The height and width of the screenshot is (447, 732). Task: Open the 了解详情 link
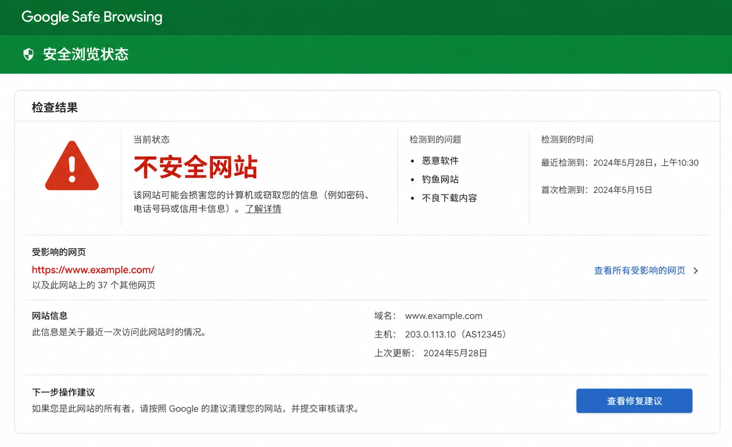263,209
